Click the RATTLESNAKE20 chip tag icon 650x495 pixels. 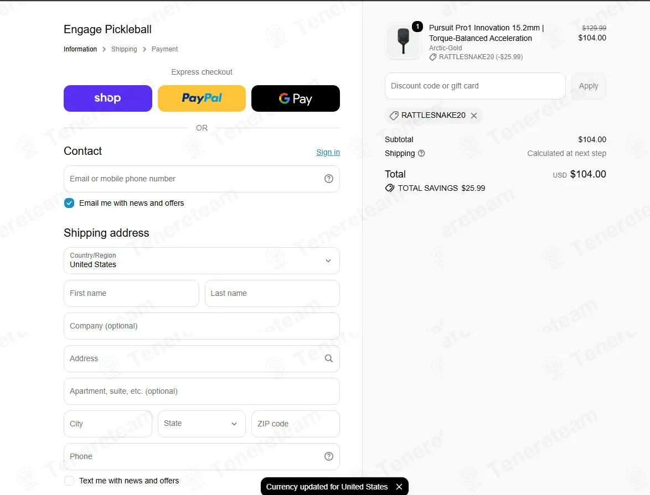pyautogui.click(x=394, y=116)
